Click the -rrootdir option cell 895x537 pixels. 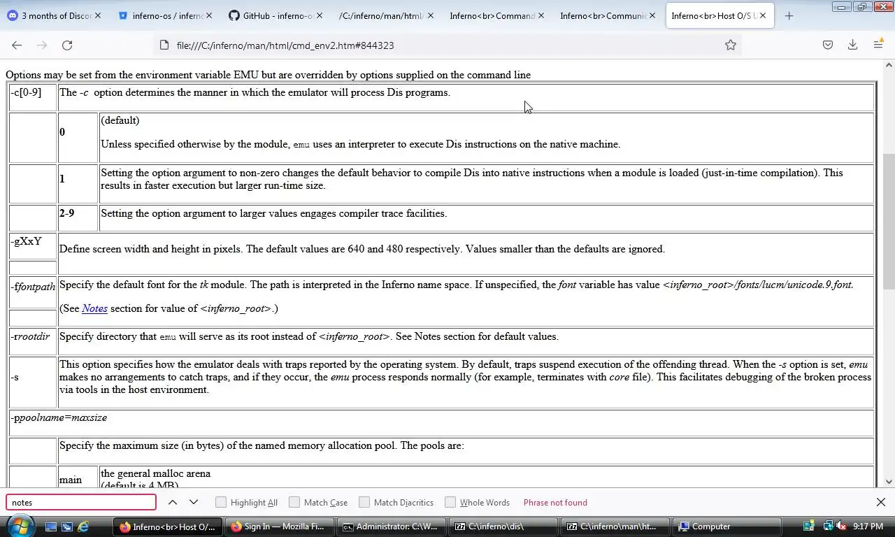coord(33,341)
